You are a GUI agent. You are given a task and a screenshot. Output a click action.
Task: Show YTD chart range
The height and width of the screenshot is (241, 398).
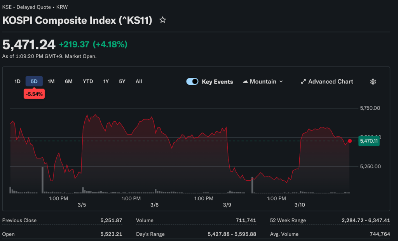tap(88, 81)
